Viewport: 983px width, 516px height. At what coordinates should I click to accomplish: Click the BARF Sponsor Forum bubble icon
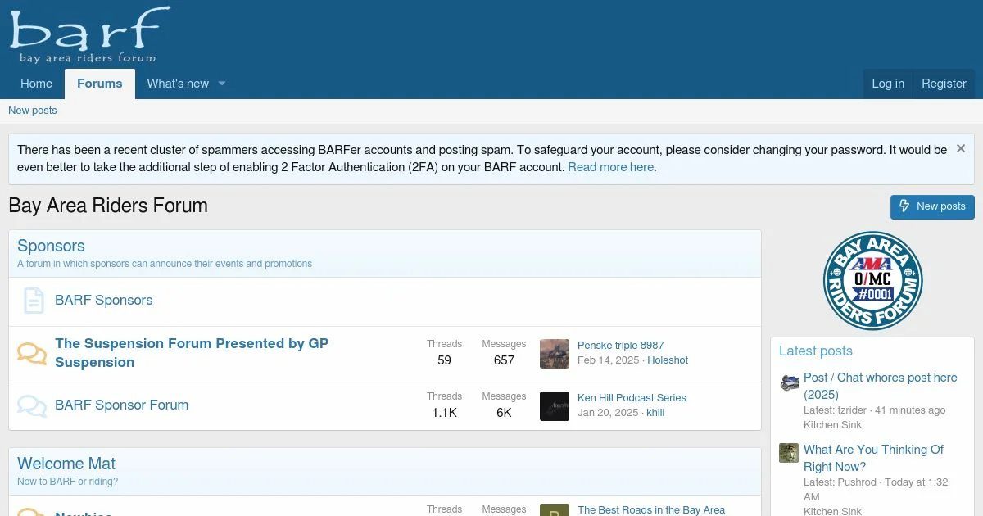click(x=32, y=405)
